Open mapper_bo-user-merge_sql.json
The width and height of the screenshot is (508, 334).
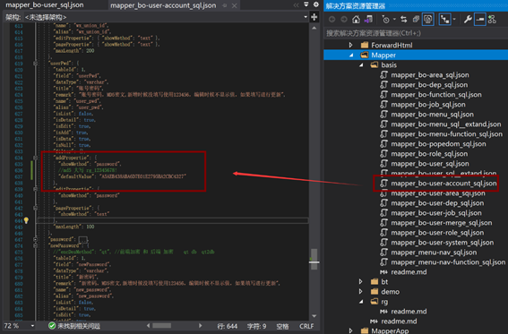point(442,223)
